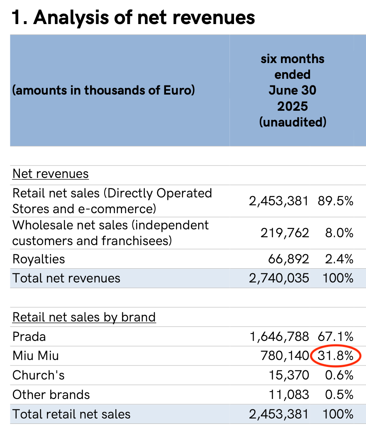Click the 8.0% percentage cell
This screenshot has width=366, height=433.
click(x=339, y=233)
